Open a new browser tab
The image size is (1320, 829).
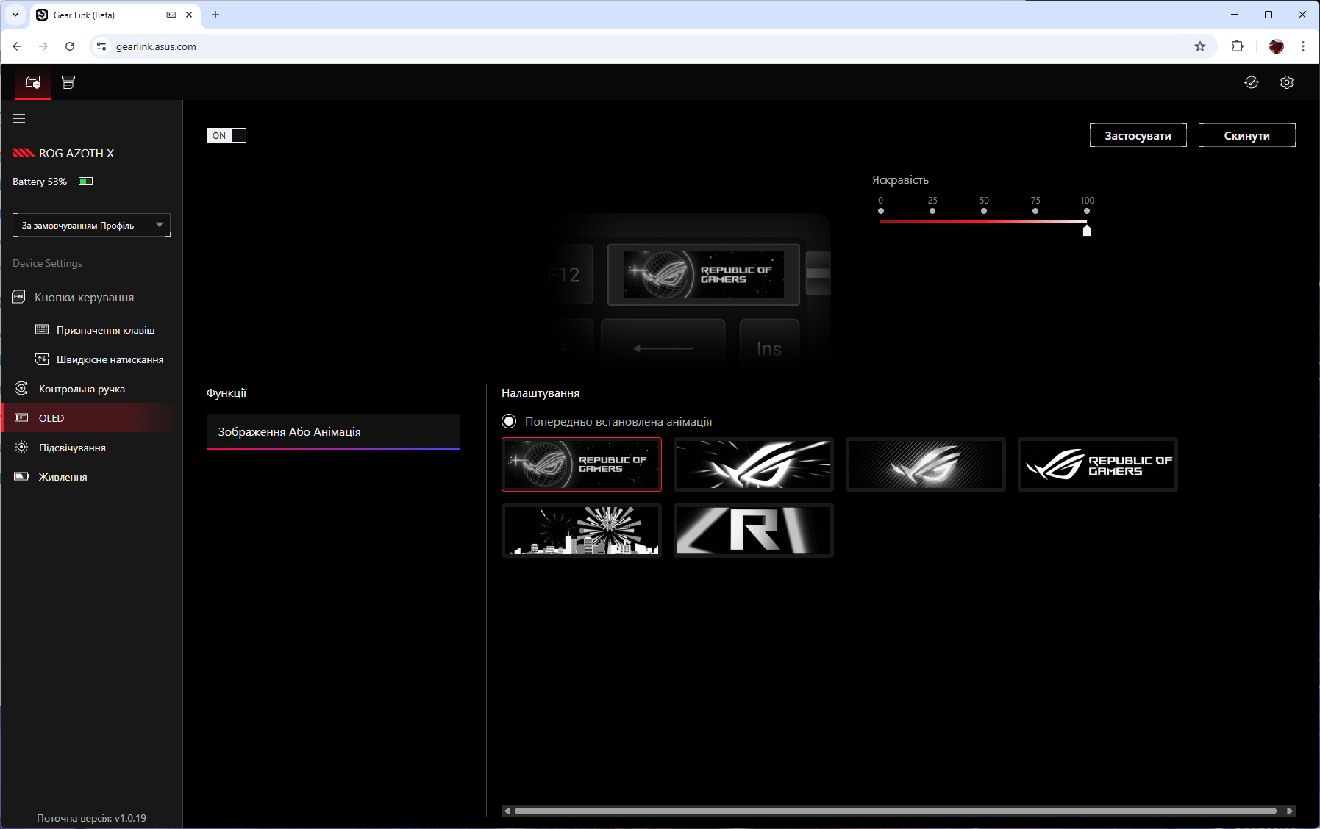215,15
